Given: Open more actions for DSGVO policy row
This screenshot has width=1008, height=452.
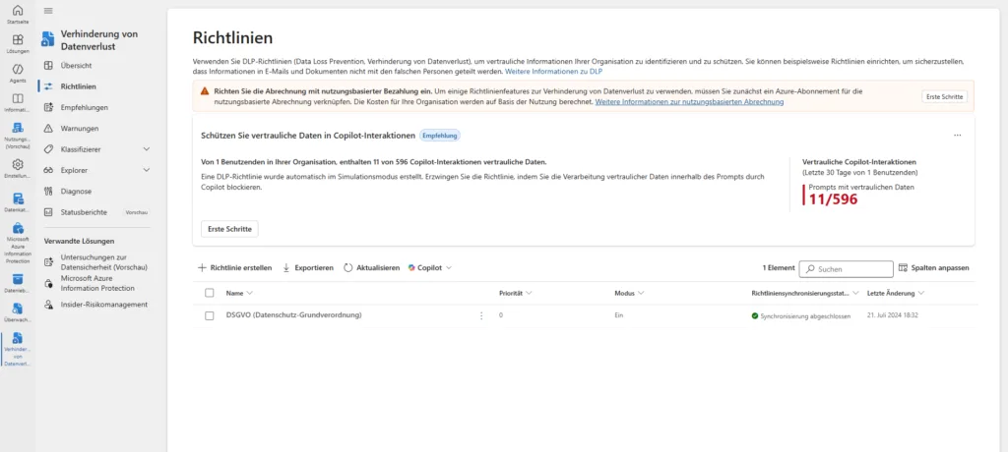Looking at the screenshot, I should tap(481, 315).
